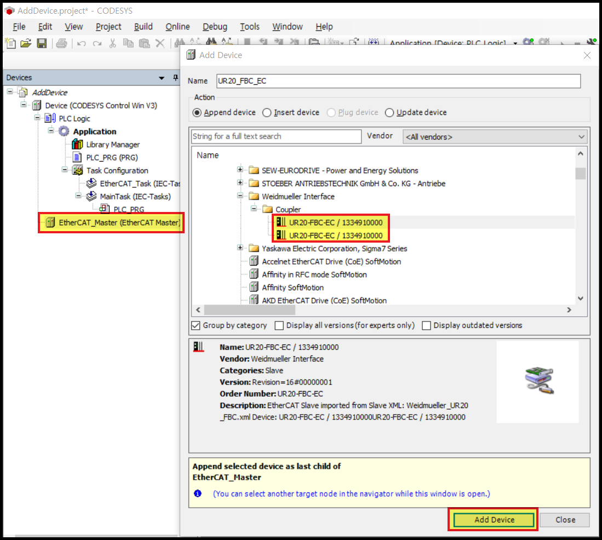Click the horizontal scrollbar thumb in device list

[x=250, y=310]
